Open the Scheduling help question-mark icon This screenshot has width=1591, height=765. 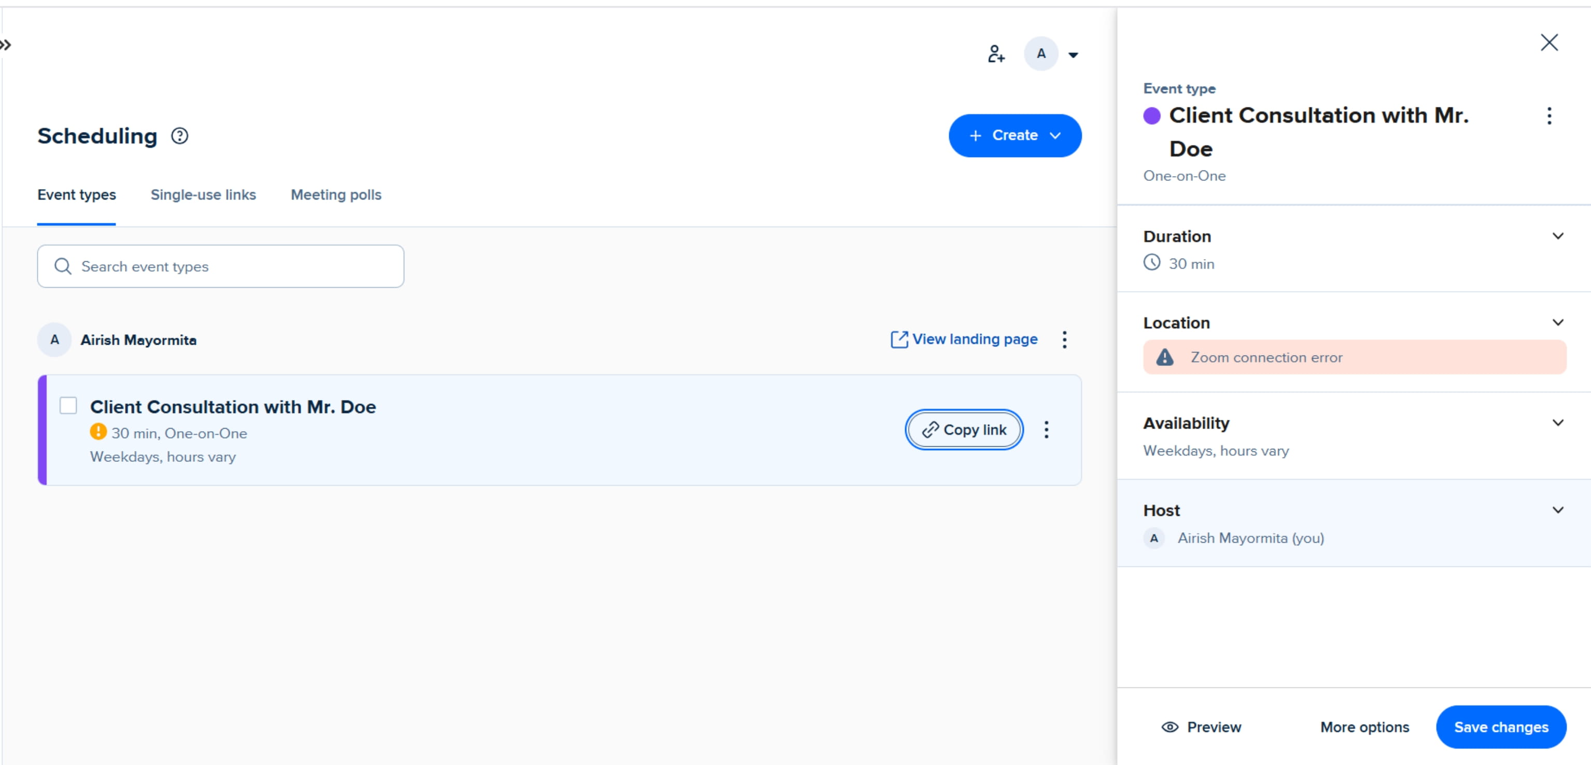pyautogui.click(x=179, y=136)
